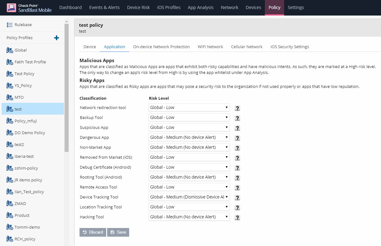Click the Rulebase list icon in sidebar

point(10,25)
